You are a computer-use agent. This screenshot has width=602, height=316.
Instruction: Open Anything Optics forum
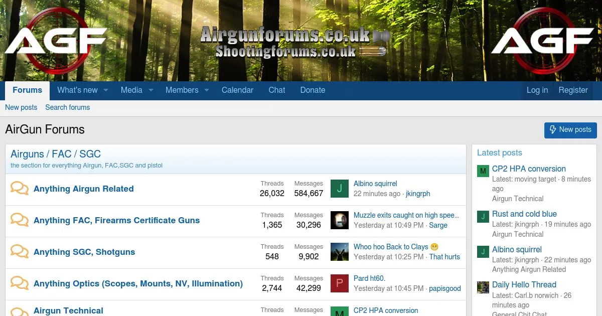point(138,283)
